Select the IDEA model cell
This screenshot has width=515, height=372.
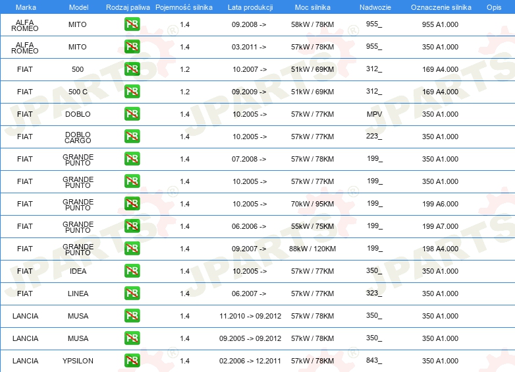[78, 271]
